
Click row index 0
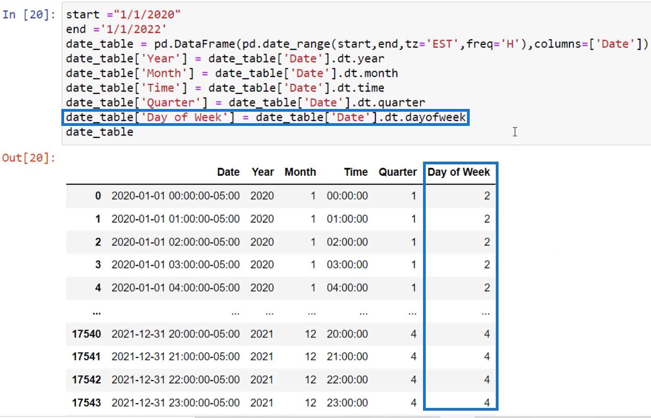pyautogui.click(x=98, y=196)
